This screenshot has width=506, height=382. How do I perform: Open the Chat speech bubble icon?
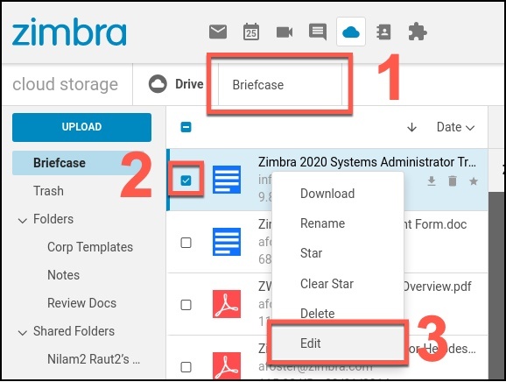coord(318,32)
